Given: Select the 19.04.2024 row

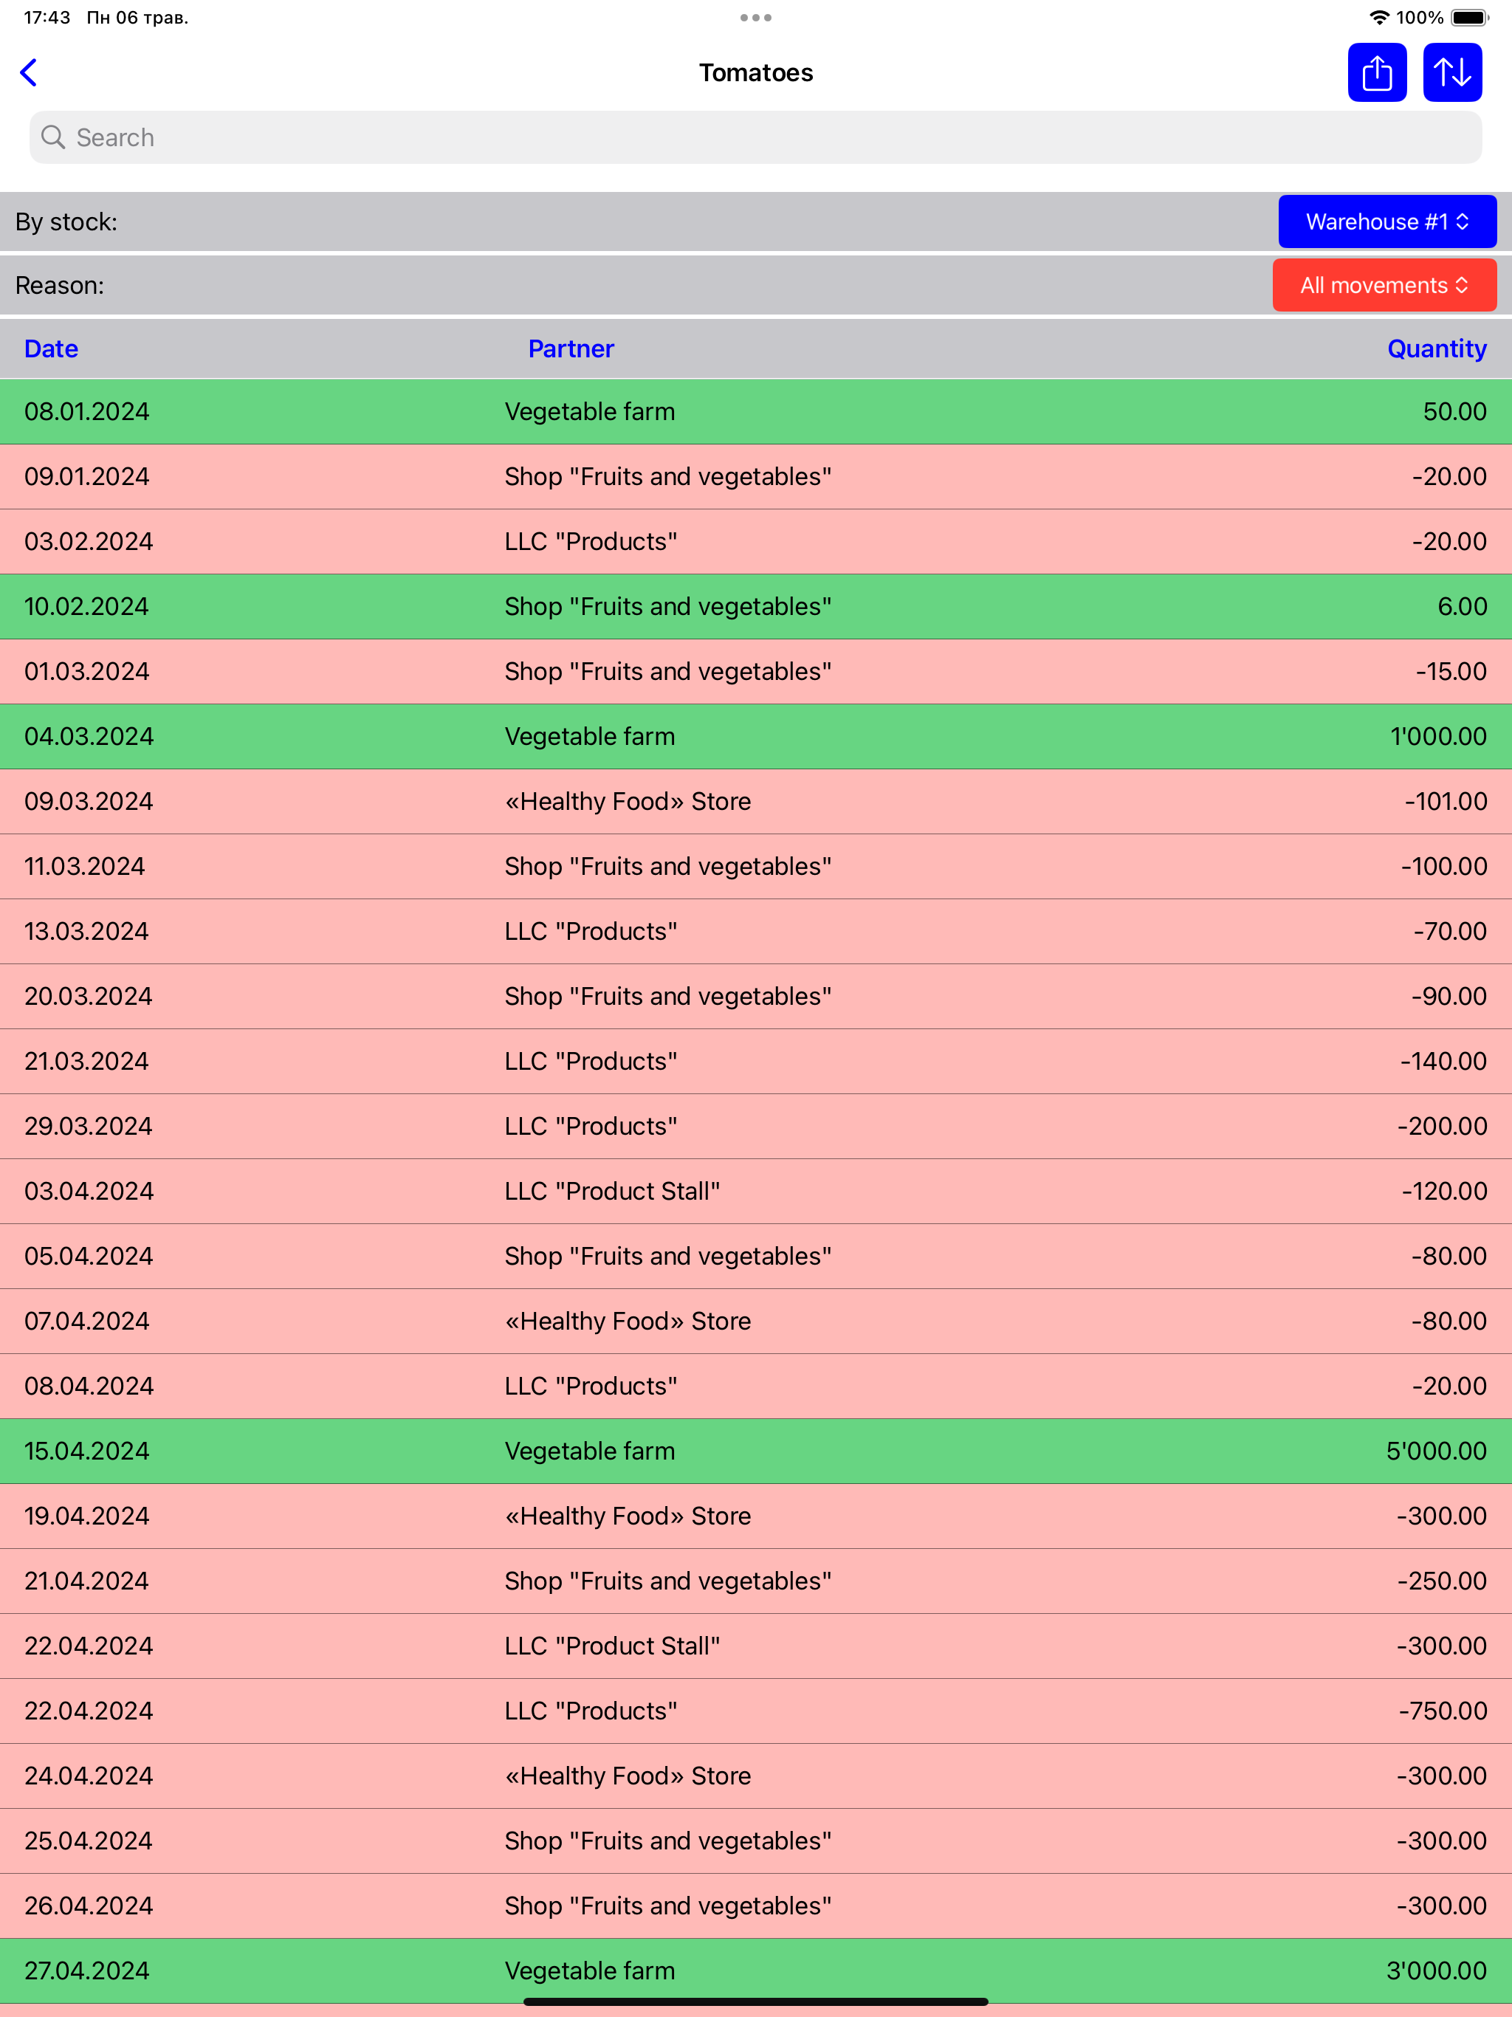Looking at the screenshot, I should [x=756, y=1516].
